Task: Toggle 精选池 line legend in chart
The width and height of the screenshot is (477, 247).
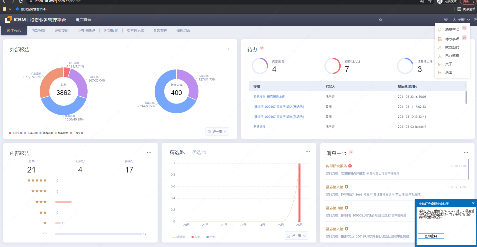Action: [179, 237]
